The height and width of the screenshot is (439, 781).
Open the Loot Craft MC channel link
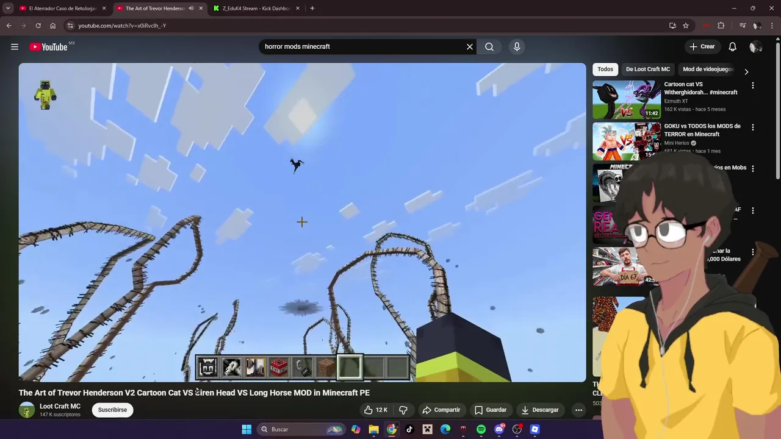pos(60,406)
